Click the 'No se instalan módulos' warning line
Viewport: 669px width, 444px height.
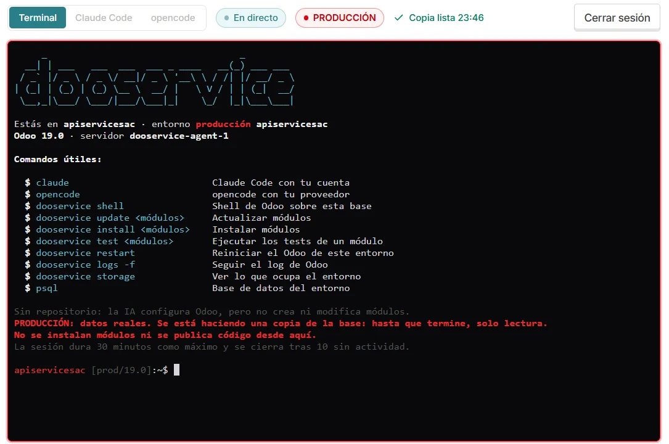(x=165, y=335)
